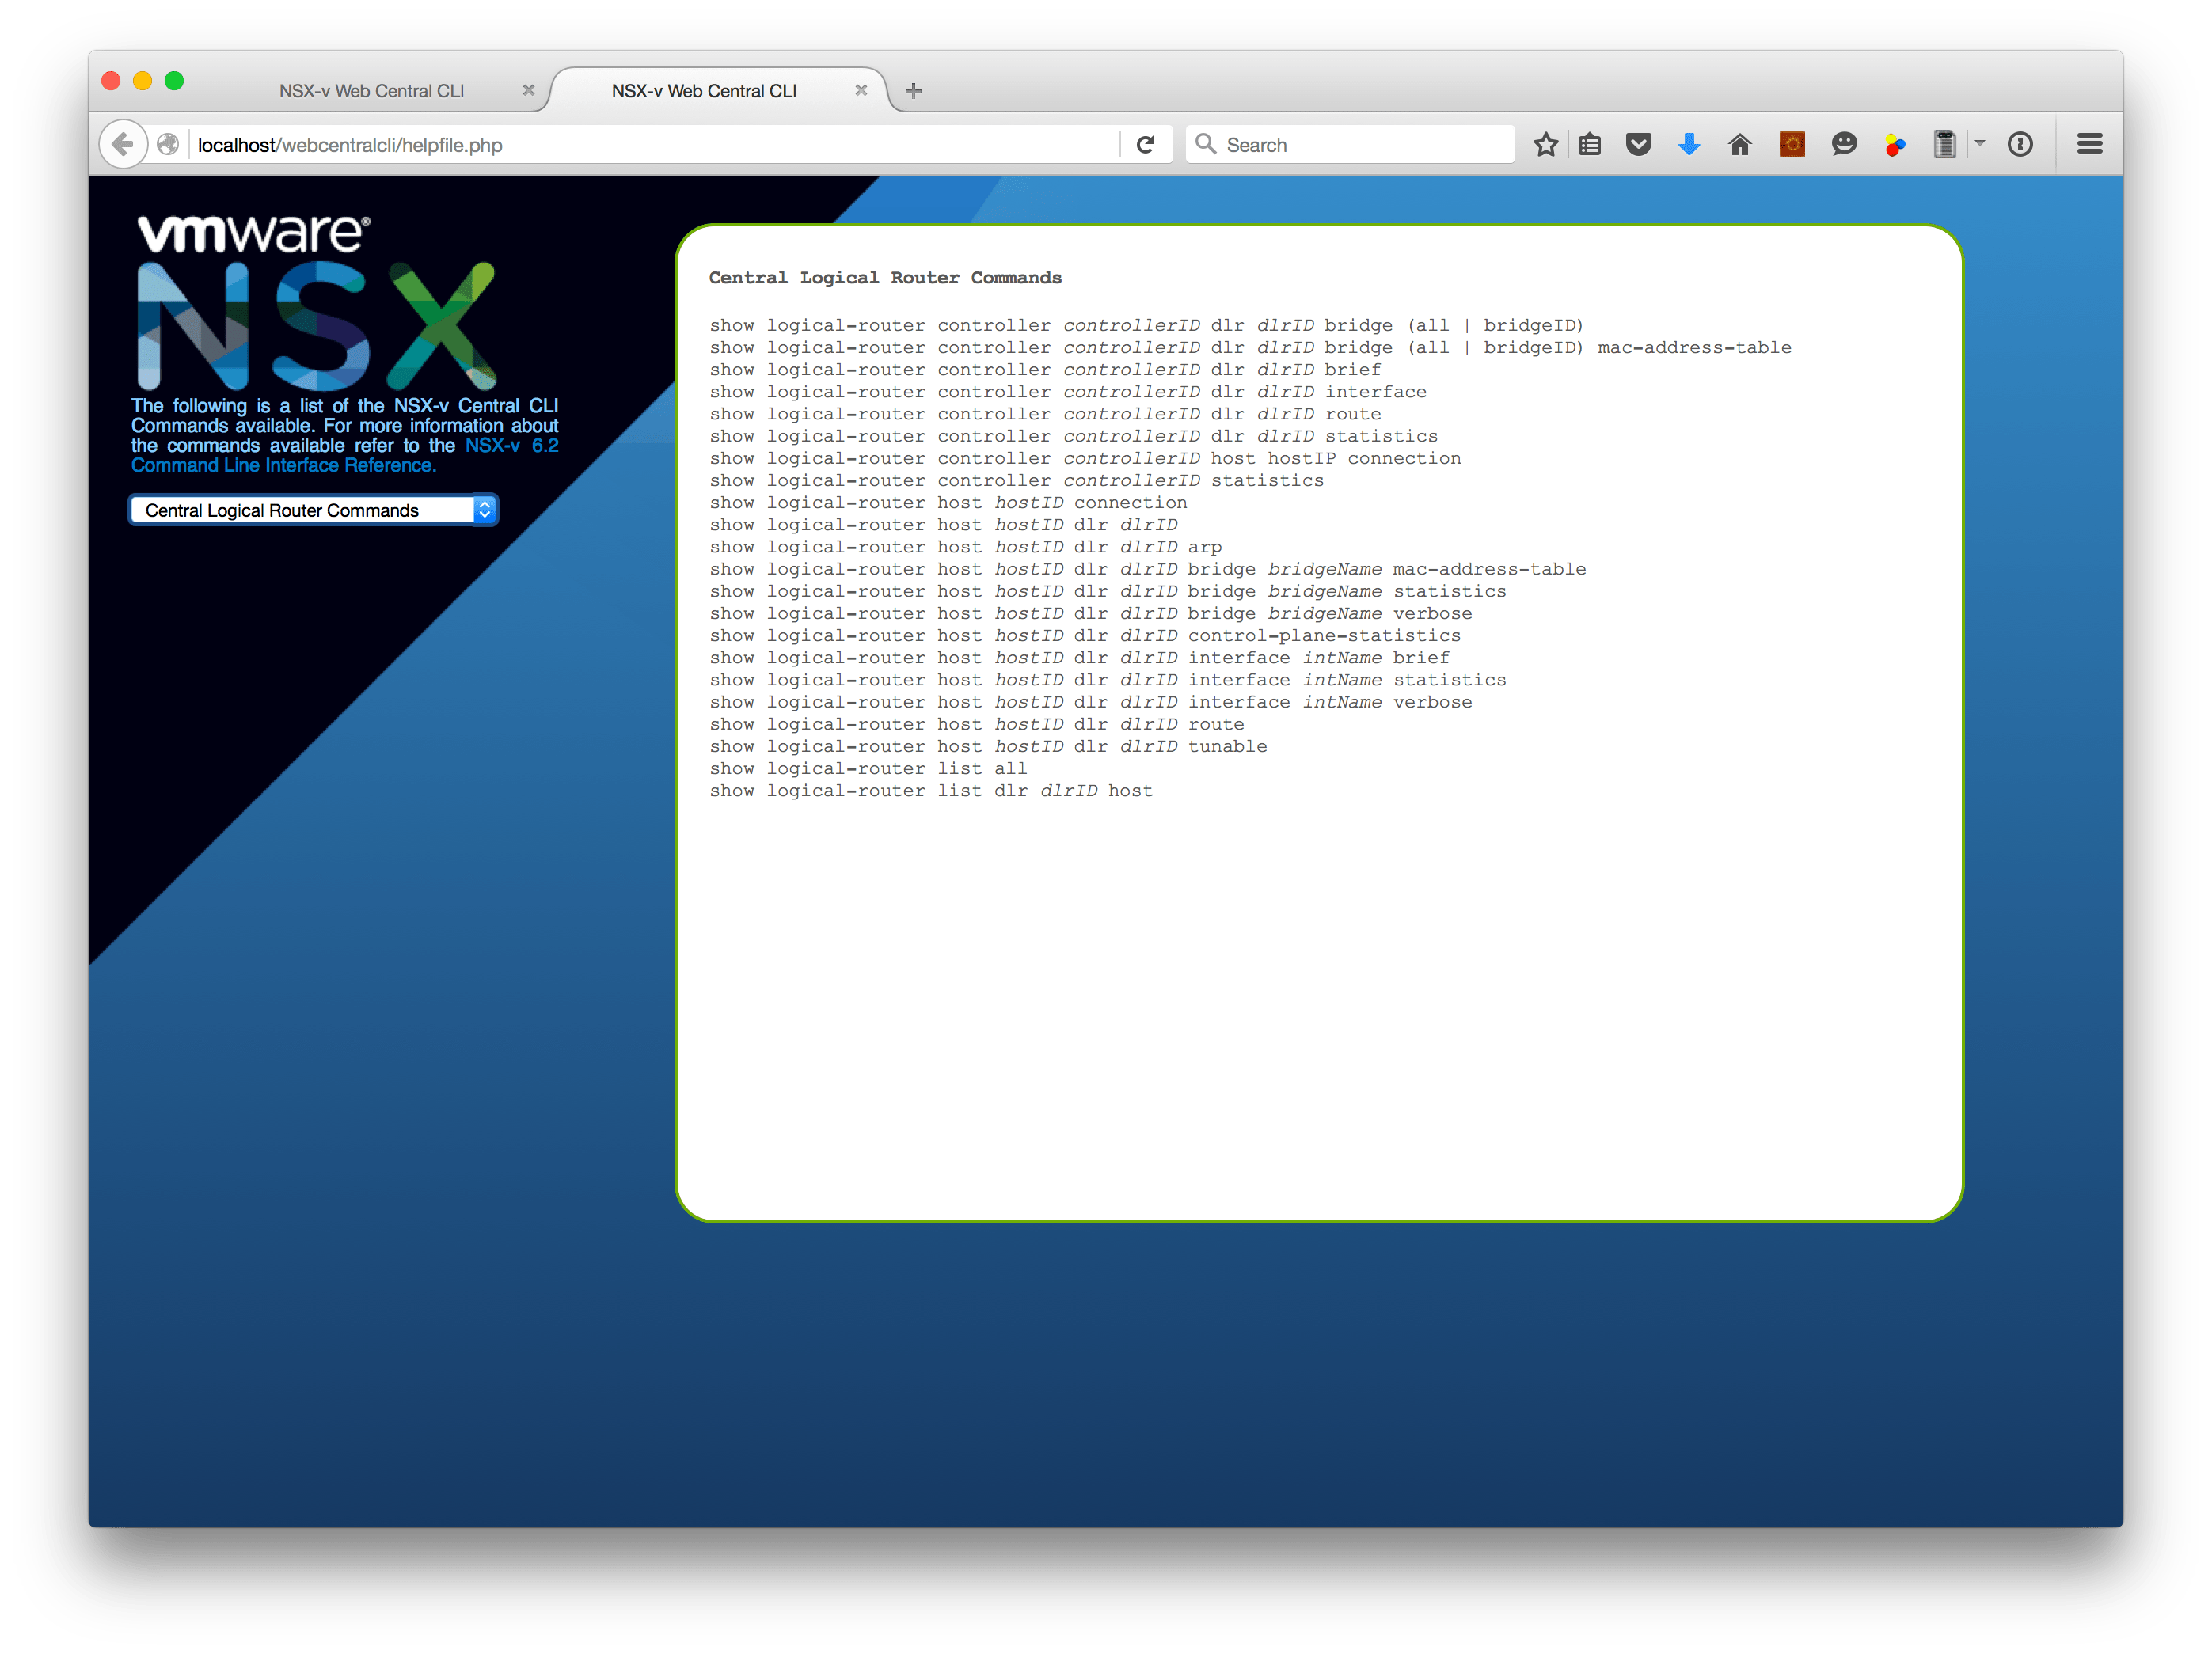The width and height of the screenshot is (2212, 1654).
Task: Click the reload page button
Action: click(1146, 145)
